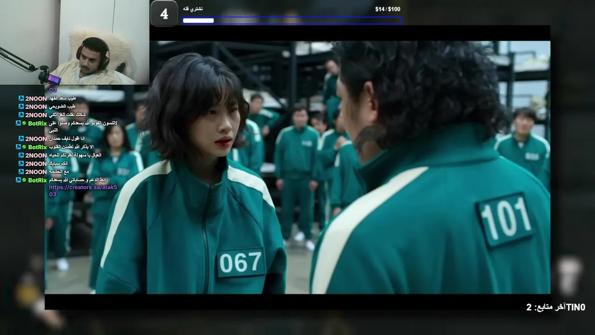This screenshot has height=335, width=595.
Task: Click green verified badge on BotRix 'رابط الدعم' row
Action: (24, 180)
